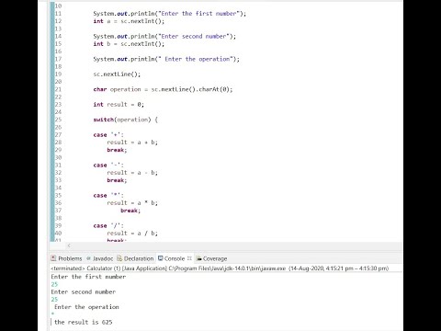This screenshot has height=331, width=441.
Task: Open the Coverage tab
Action: pos(211,258)
